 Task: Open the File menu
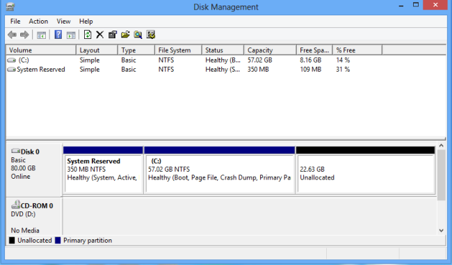pos(15,22)
